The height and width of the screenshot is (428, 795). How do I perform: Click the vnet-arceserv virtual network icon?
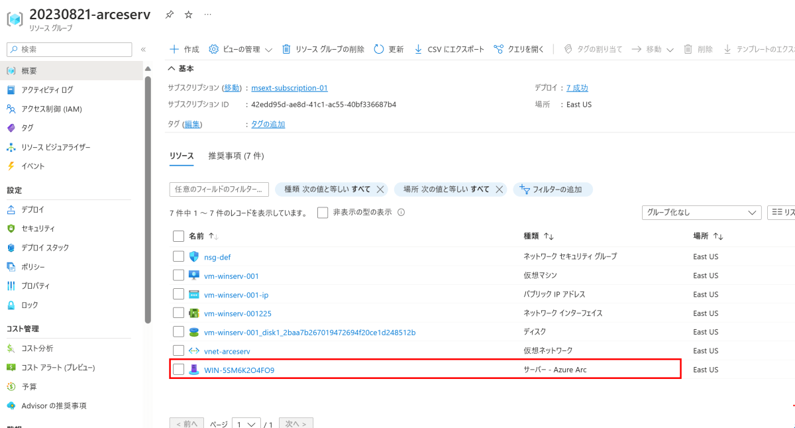point(194,350)
